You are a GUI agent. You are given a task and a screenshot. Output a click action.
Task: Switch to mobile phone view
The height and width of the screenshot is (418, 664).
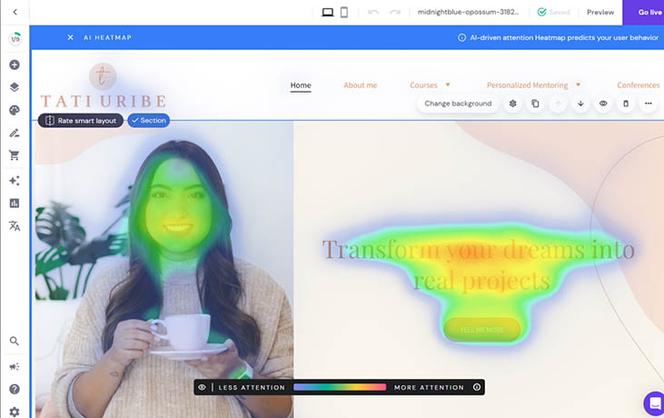[x=344, y=13]
